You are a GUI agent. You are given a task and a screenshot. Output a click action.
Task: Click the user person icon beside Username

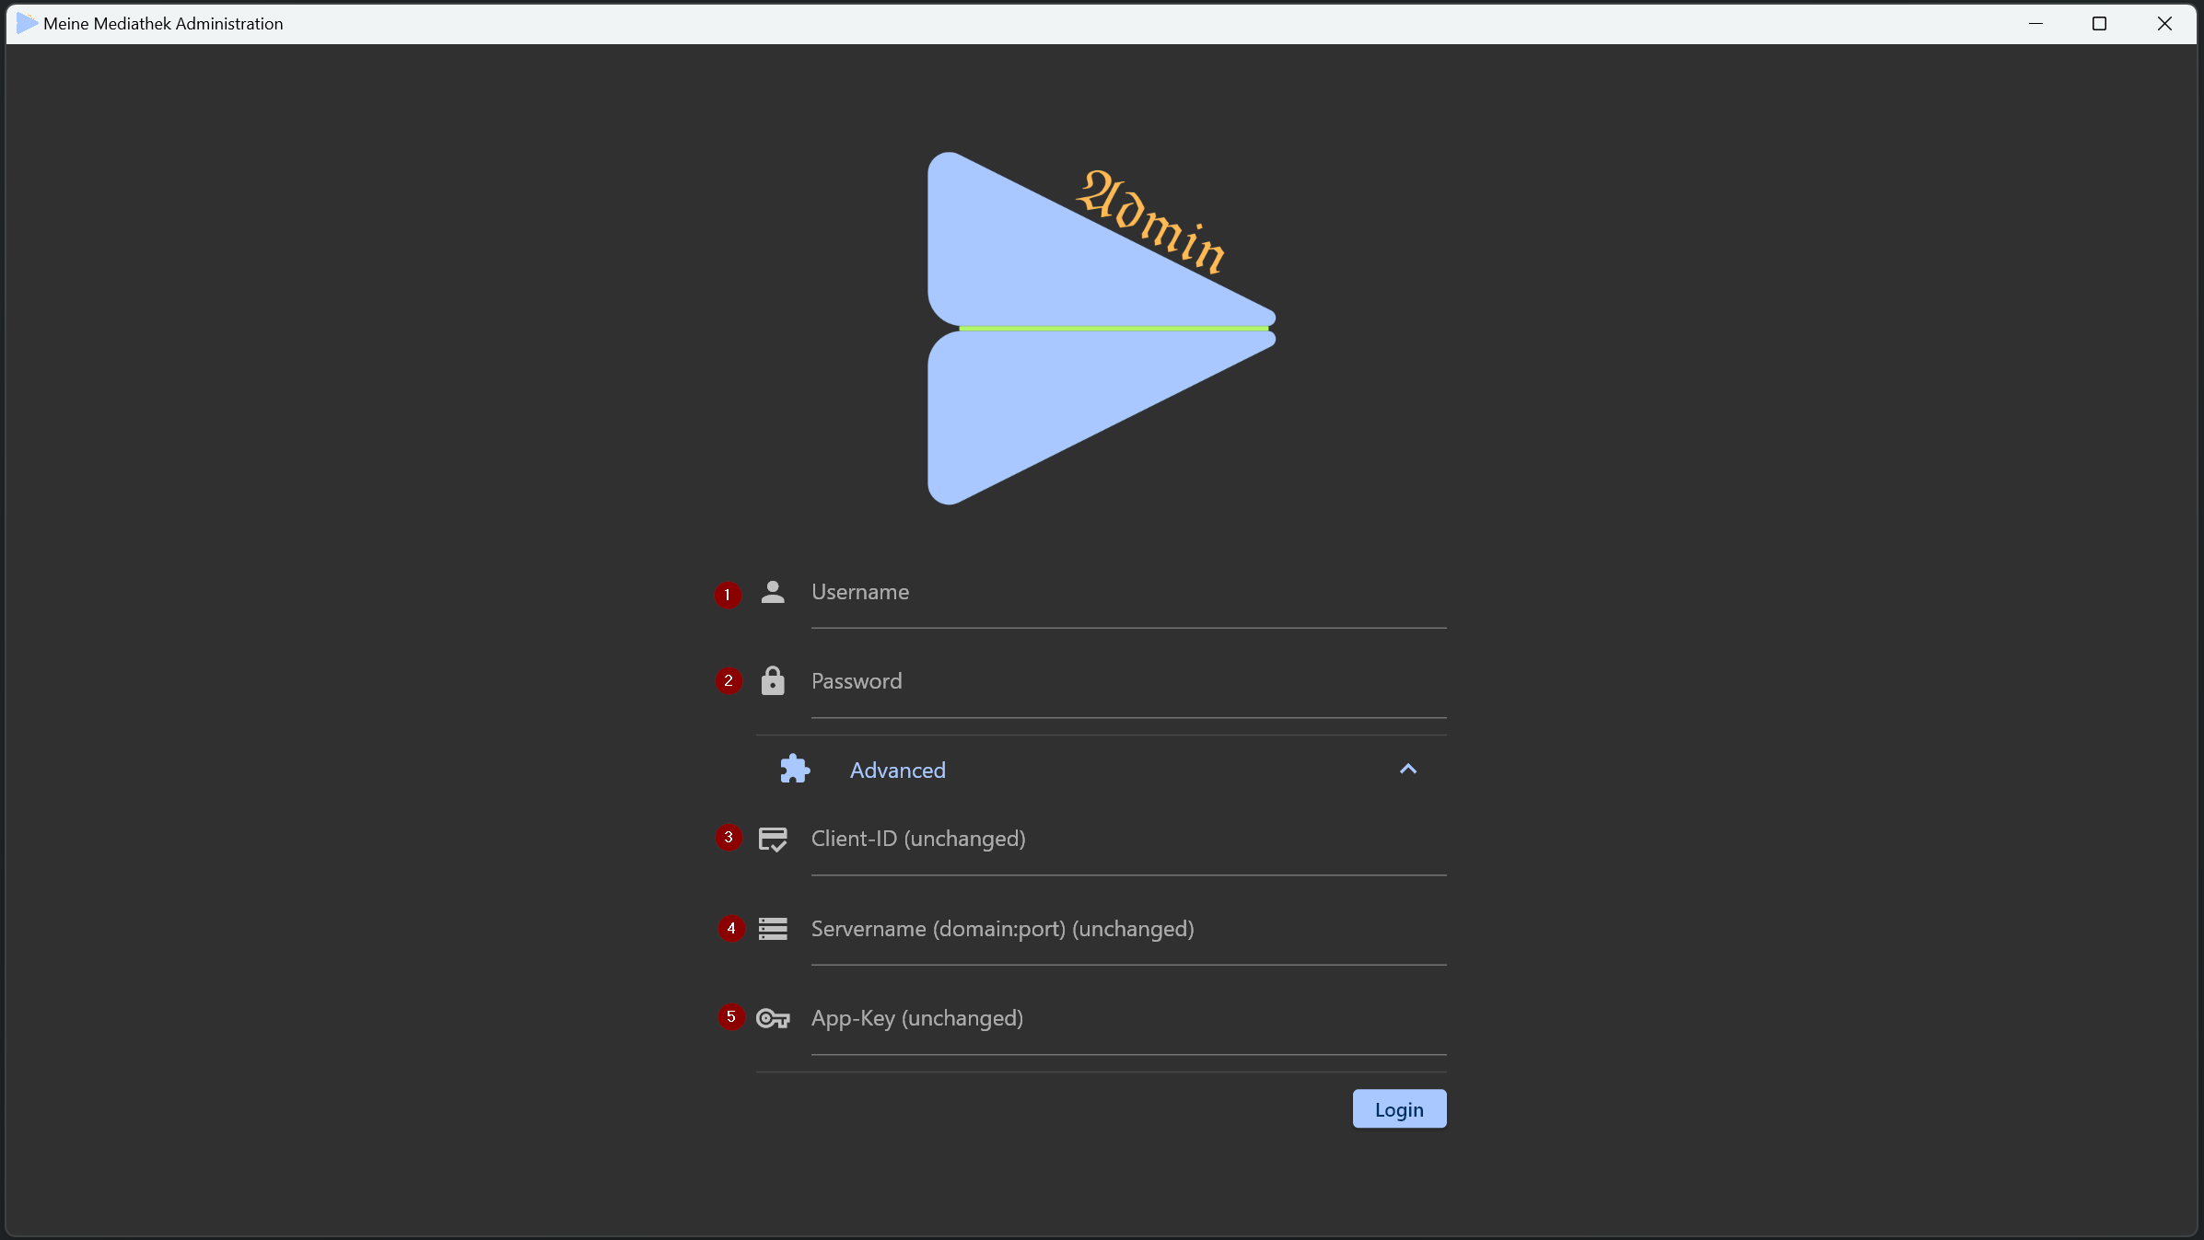773,592
